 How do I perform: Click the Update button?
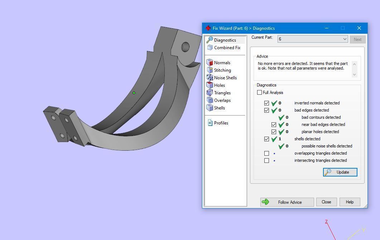[x=340, y=172]
